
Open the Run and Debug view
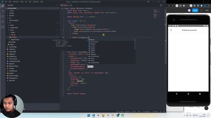coord(3,22)
